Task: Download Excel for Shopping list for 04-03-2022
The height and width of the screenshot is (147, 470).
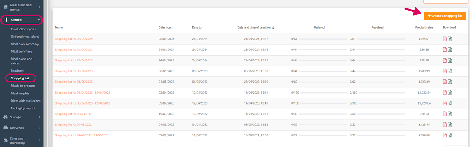Action: click(450, 125)
